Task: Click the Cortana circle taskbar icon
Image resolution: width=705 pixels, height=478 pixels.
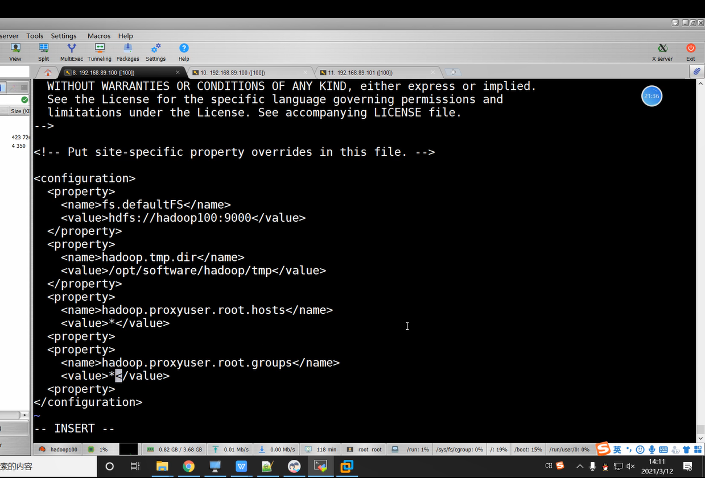Action: [x=110, y=467]
